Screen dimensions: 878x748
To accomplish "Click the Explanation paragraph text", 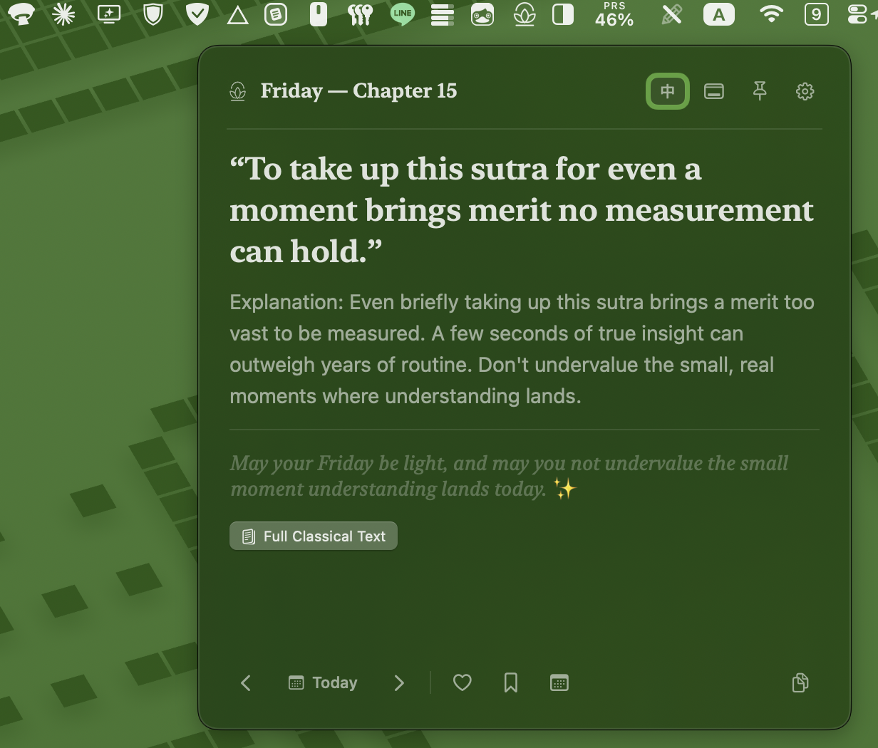I will click(522, 349).
